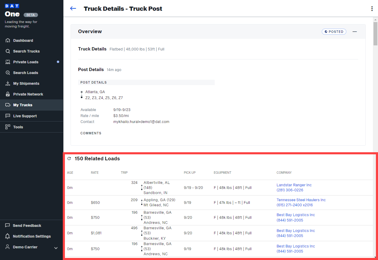Select the Search Trucks icon

[x=8, y=51]
